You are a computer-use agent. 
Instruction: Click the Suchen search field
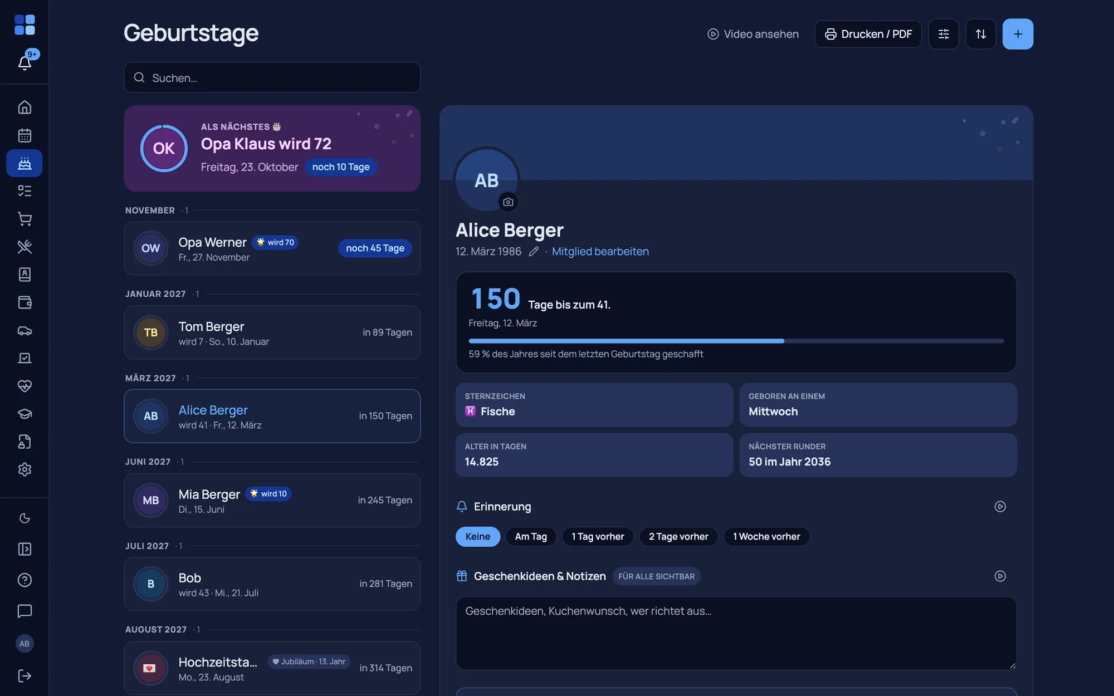272,77
